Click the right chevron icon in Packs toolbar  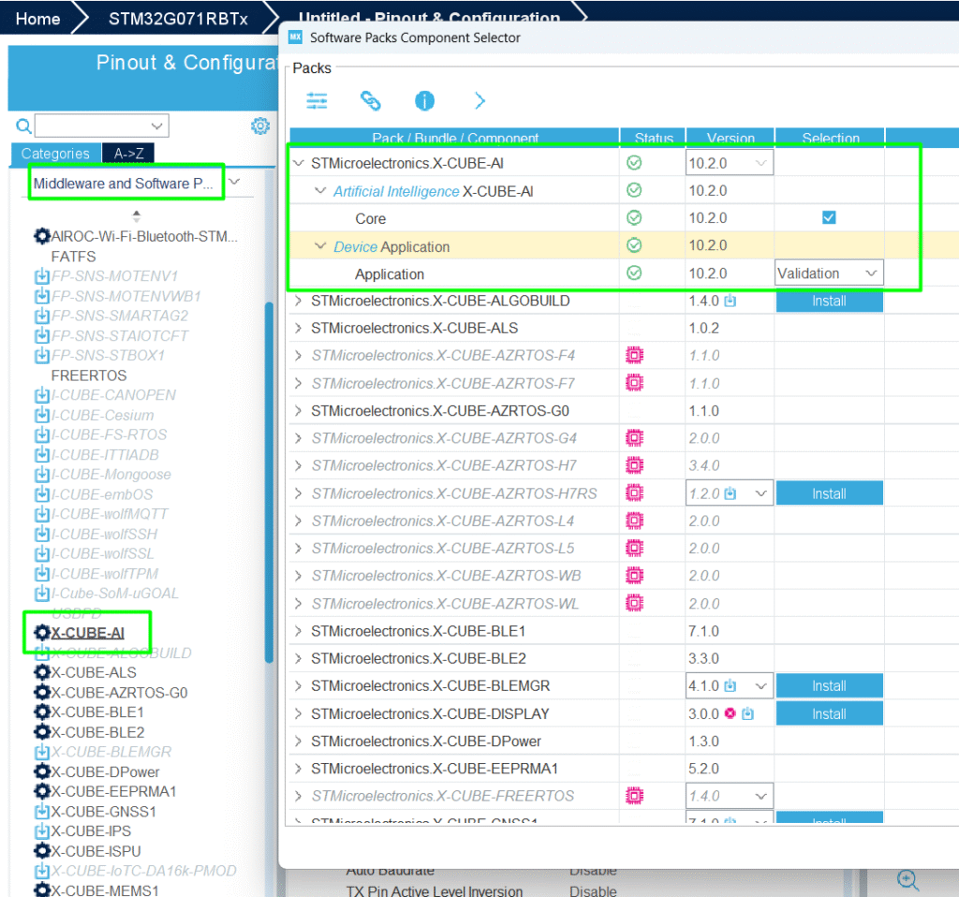click(479, 101)
